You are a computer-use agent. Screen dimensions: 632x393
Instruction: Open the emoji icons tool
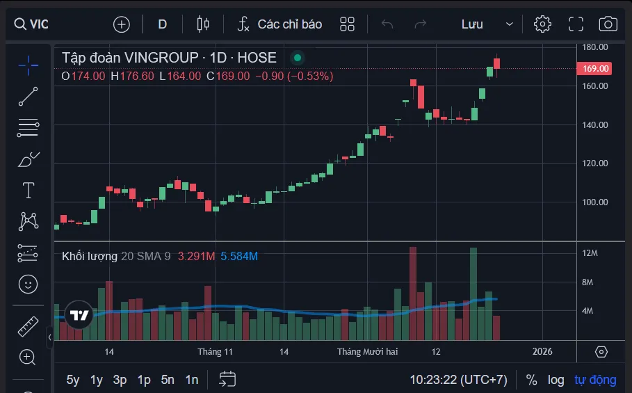[x=29, y=284]
